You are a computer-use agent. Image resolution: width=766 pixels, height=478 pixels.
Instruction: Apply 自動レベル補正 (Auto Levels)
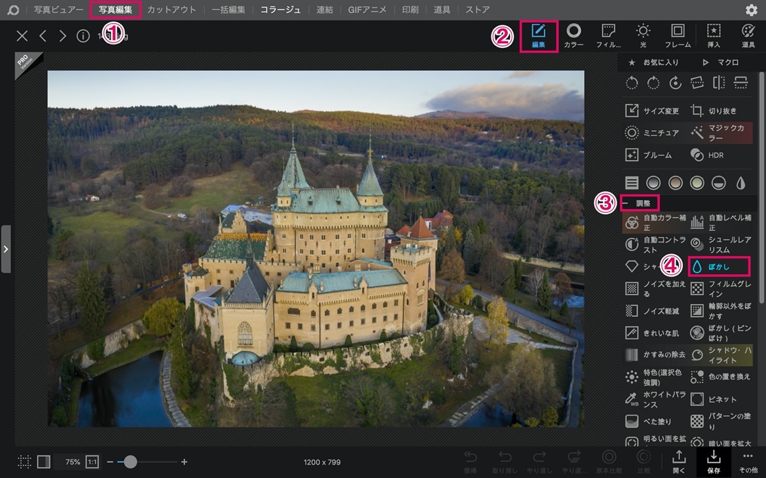(721, 222)
